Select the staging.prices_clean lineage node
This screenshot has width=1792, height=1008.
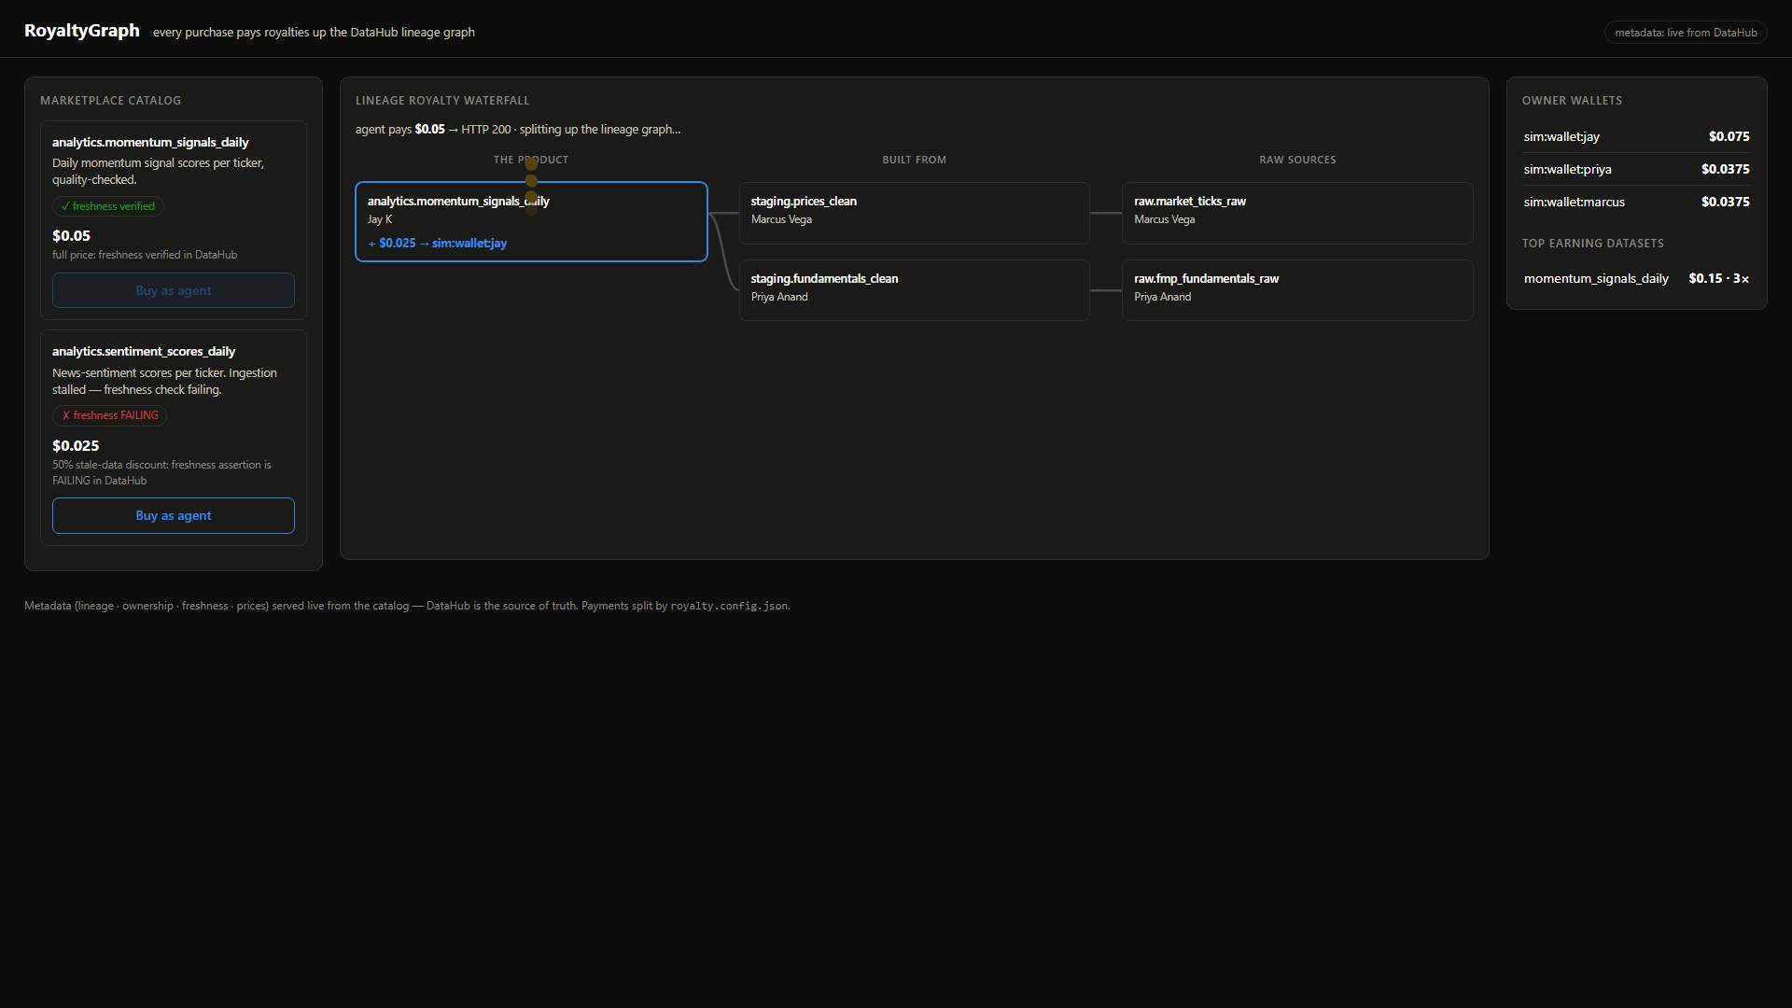click(x=915, y=213)
